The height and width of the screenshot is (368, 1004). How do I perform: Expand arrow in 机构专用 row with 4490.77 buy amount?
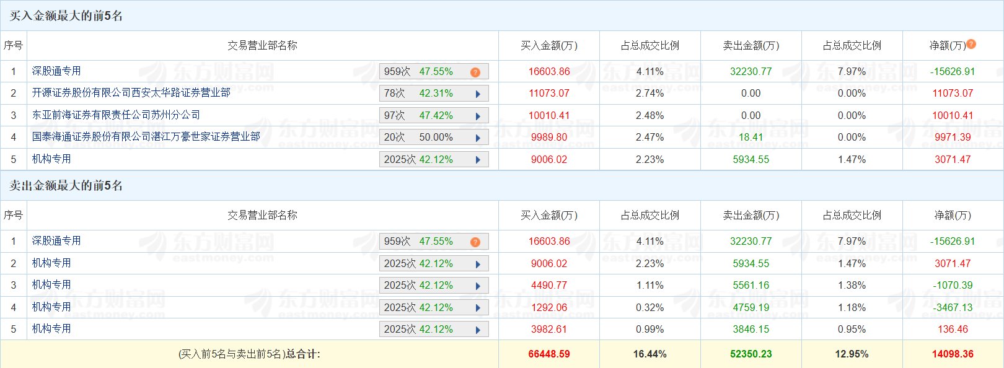(x=478, y=286)
